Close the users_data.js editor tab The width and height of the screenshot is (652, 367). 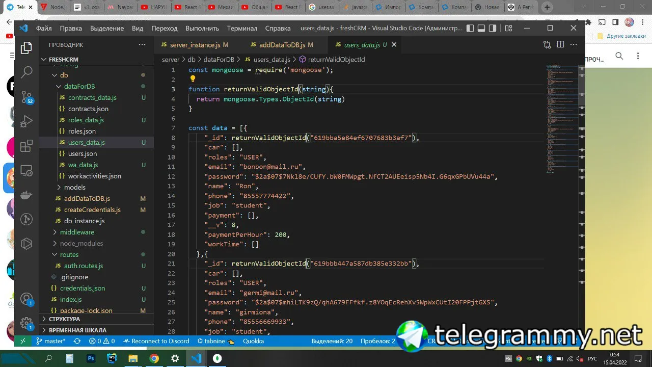(394, 45)
